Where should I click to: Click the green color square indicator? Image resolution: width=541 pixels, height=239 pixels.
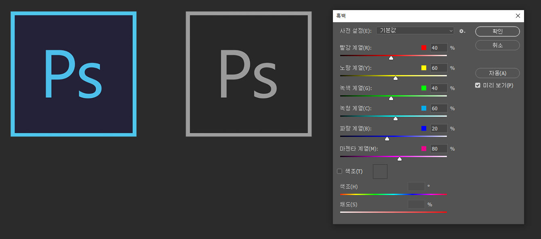click(x=424, y=88)
